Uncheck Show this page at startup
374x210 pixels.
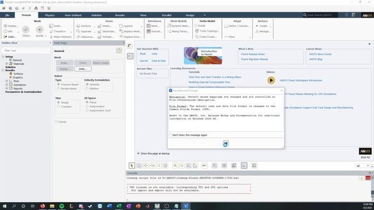coord(138,153)
